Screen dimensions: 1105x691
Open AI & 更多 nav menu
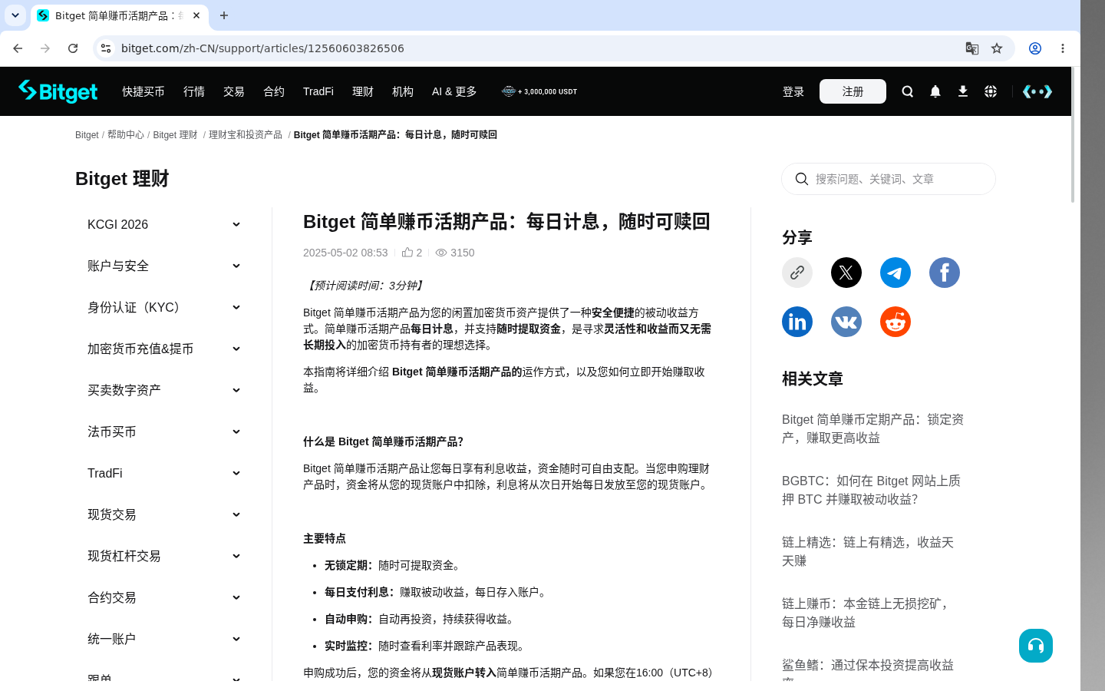click(454, 91)
